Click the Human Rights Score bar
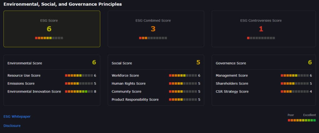The width and height of the screenshot is (319, 133). click(183, 83)
